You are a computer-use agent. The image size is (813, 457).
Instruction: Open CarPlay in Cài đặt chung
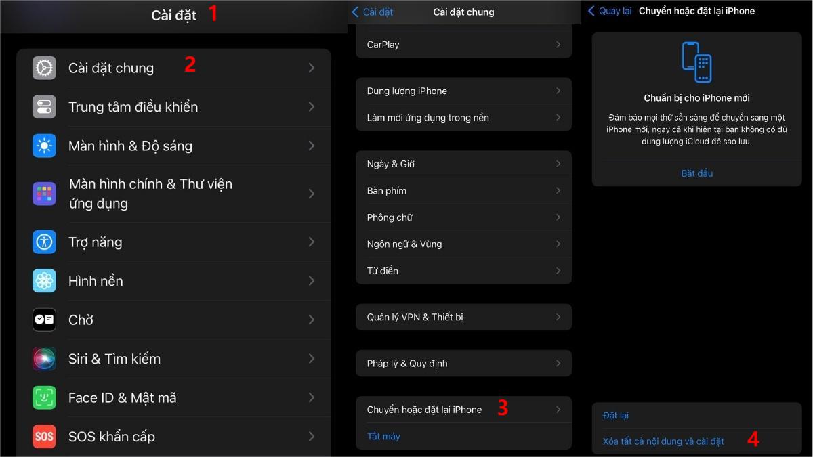pos(463,45)
